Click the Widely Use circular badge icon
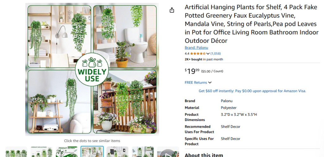Screen dimensions: 324x157 click(92, 70)
